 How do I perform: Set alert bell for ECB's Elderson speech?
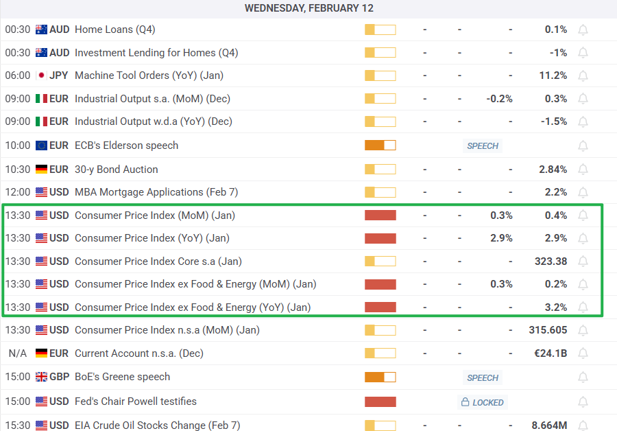coord(583,146)
